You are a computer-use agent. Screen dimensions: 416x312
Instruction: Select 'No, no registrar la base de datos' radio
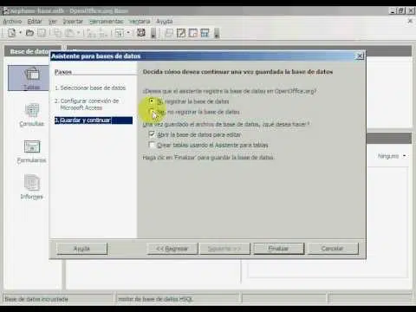(151, 112)
